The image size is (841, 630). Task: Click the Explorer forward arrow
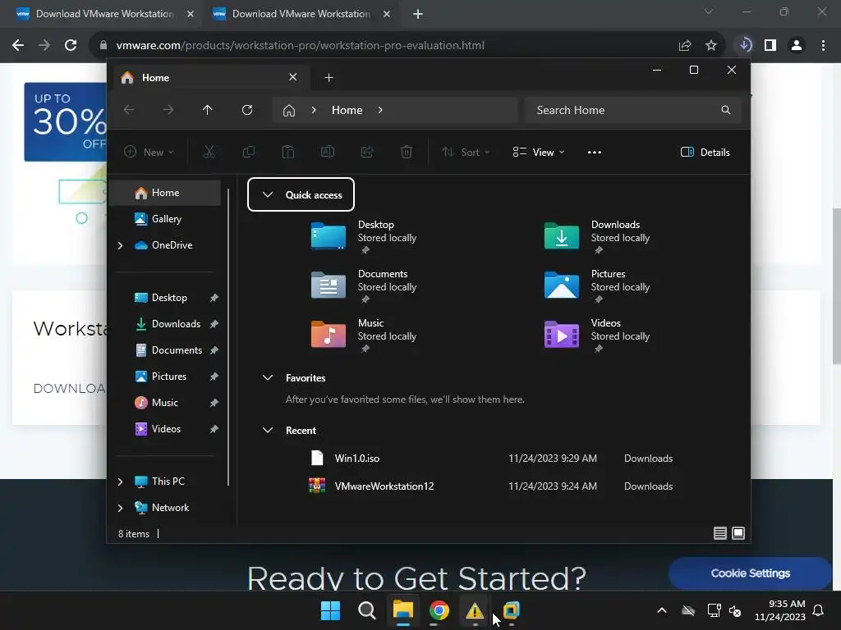pos(168,110)
